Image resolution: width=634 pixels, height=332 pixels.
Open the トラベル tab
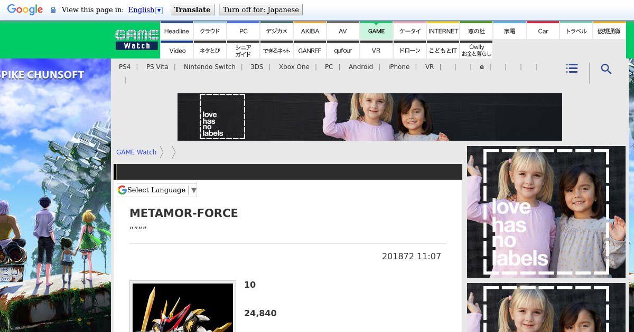point(576,31)
